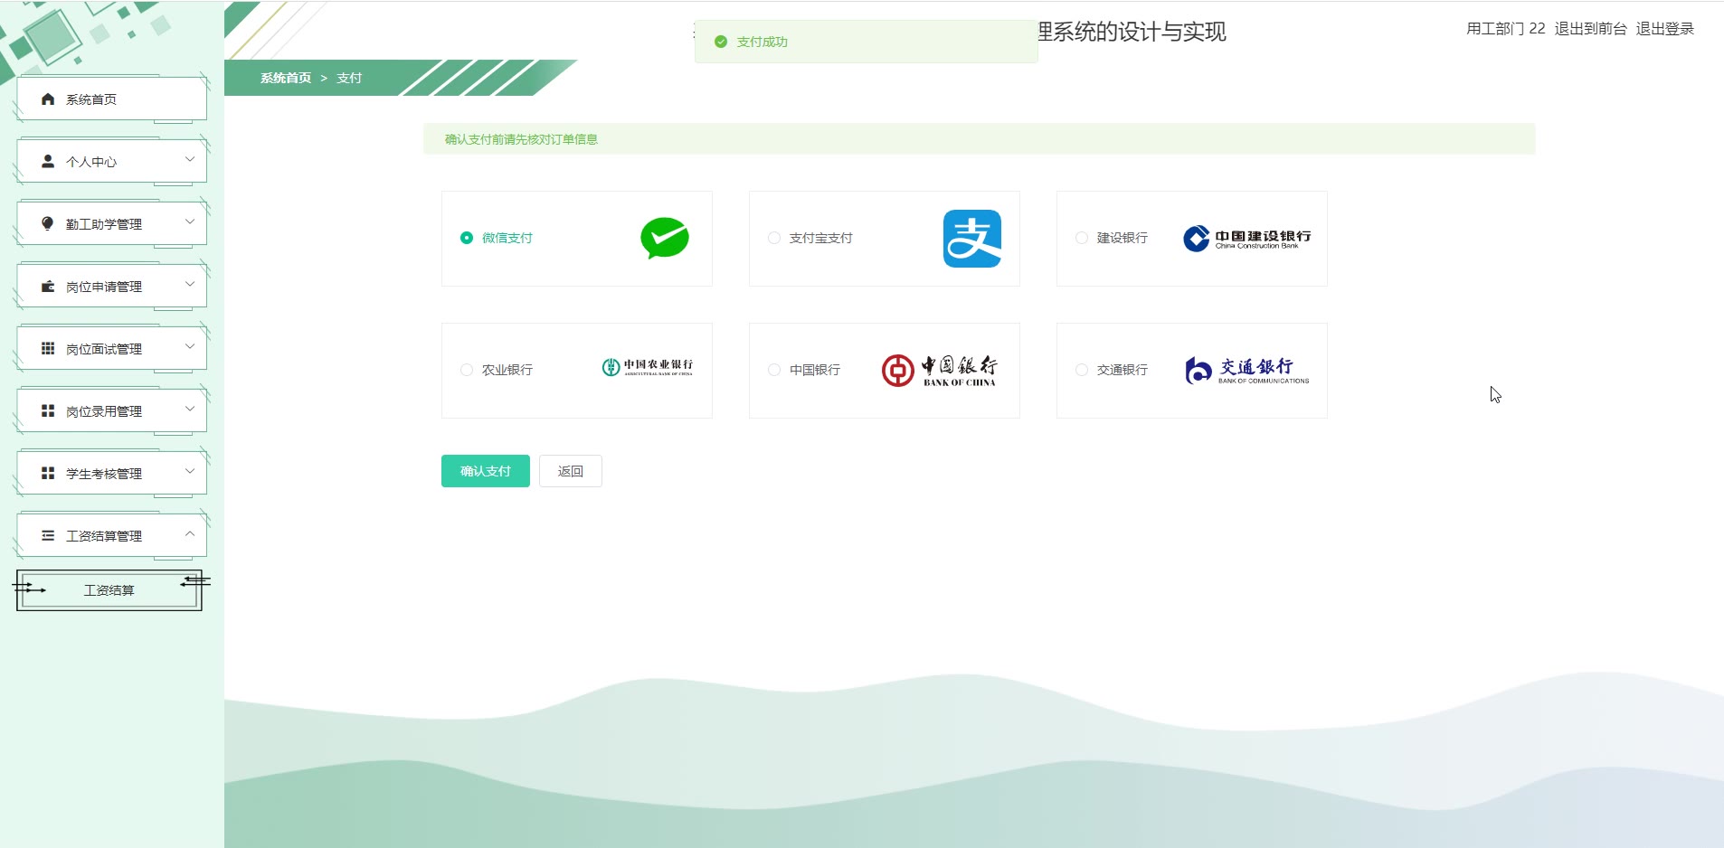
Task: Open the 勤工助学管理 sidebar menu
Action: (111, 224)
